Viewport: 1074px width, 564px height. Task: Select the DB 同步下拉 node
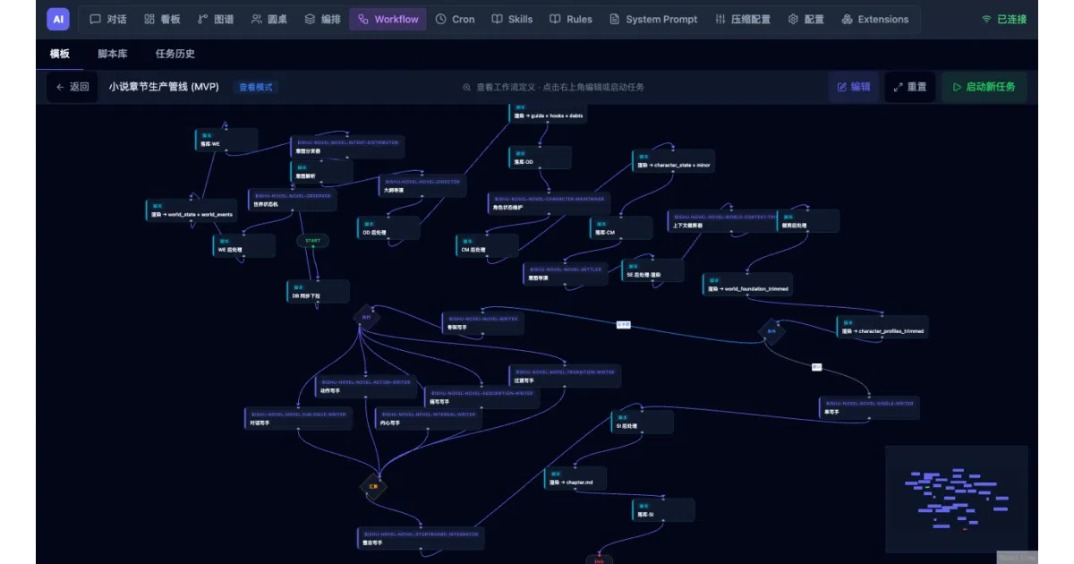(318, 292)
